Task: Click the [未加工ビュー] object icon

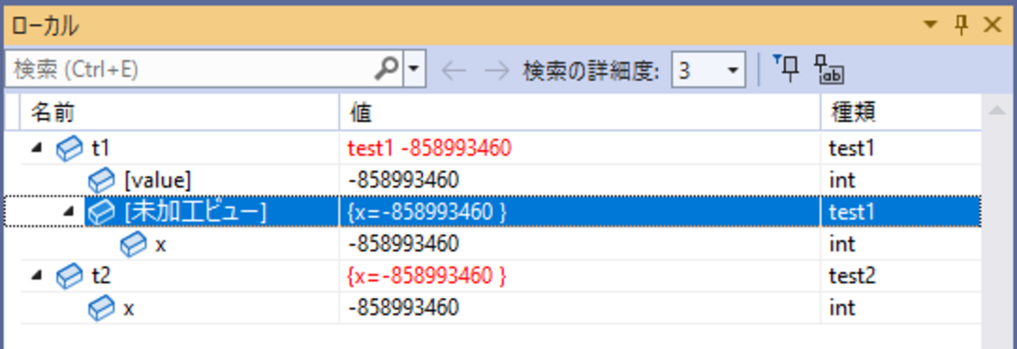Action: point(102,212)
